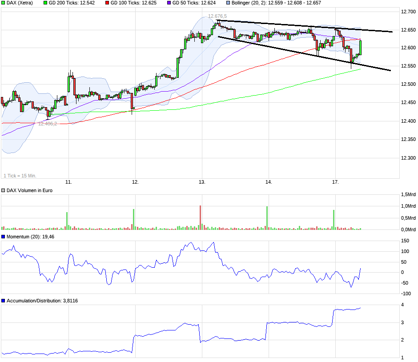
Task: Click the last green candlestick on the chart
Action: click(361, 48)
